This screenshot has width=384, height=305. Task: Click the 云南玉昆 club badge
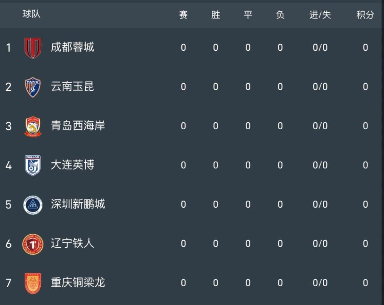(32, 87)
